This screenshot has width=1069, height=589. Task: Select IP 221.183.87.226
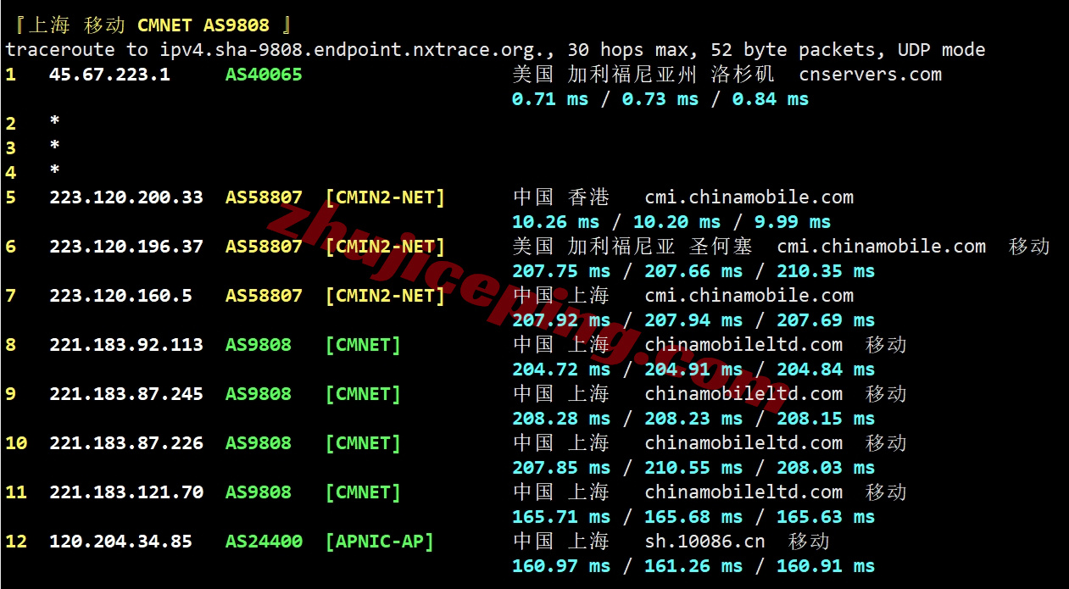click(x=126, y=443)
